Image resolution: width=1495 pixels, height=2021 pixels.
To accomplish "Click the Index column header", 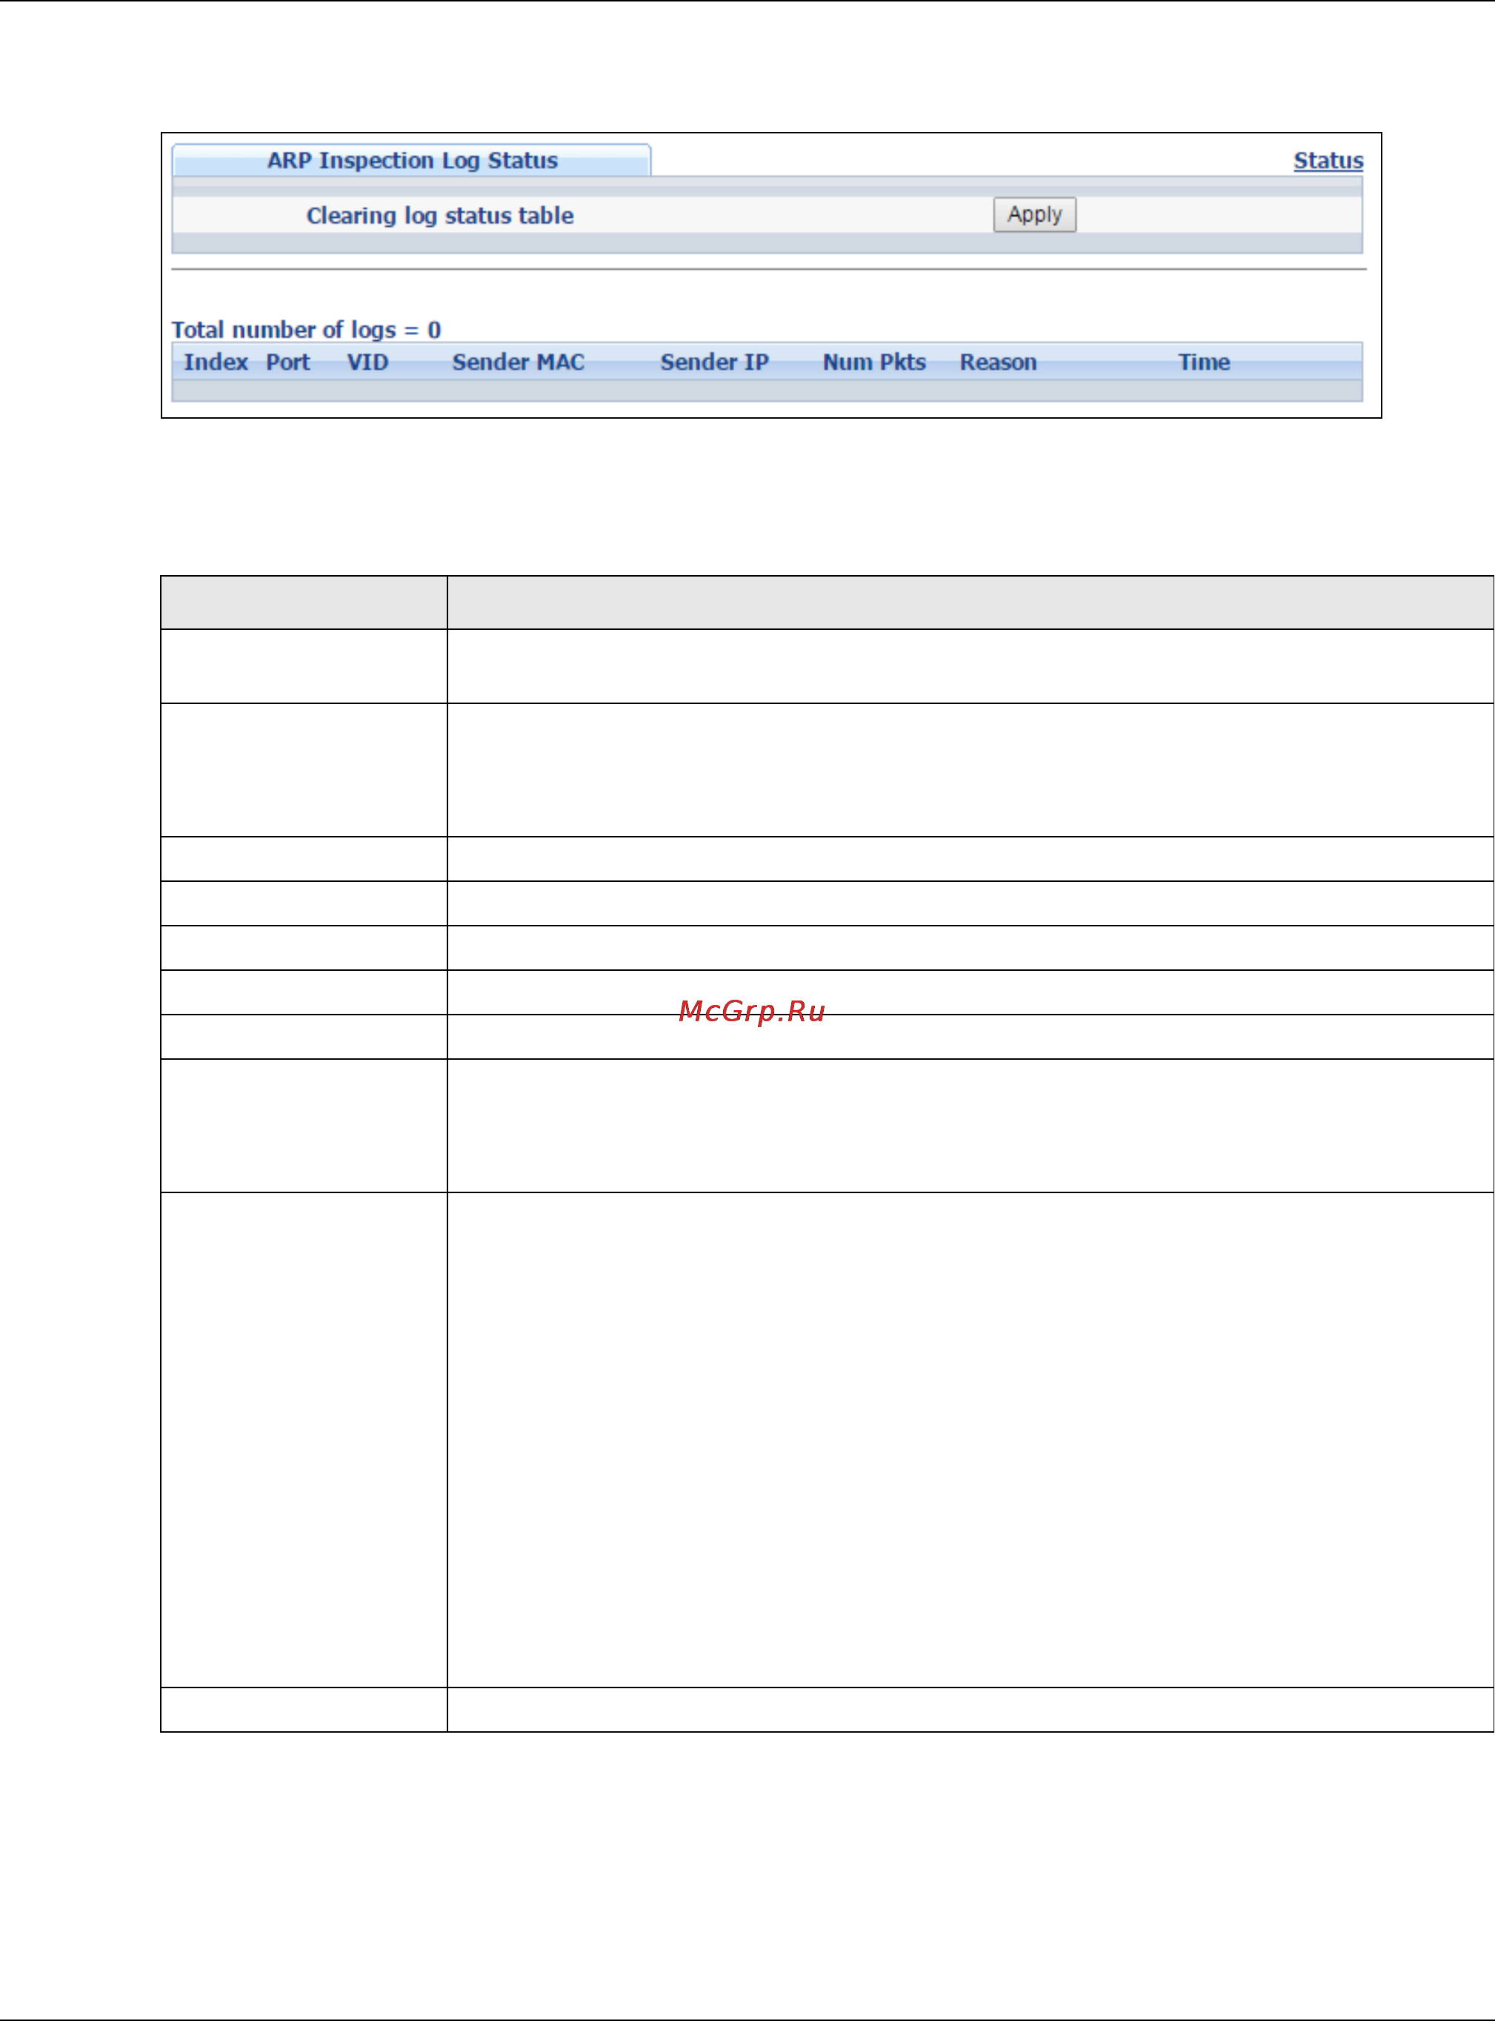I will (216, 362).
